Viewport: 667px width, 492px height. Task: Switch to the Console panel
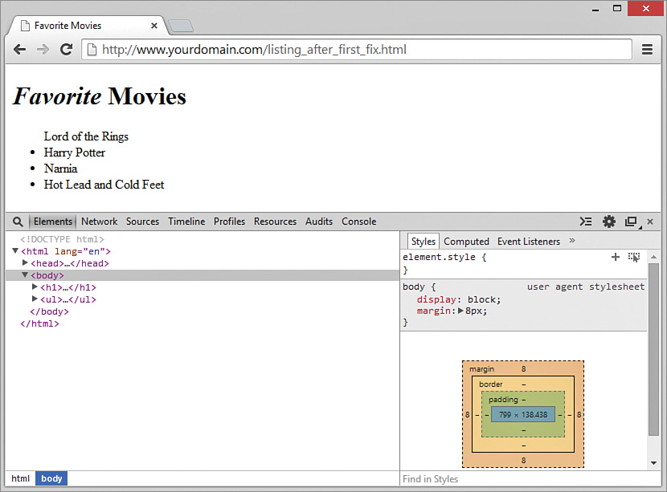pos(358,222)
